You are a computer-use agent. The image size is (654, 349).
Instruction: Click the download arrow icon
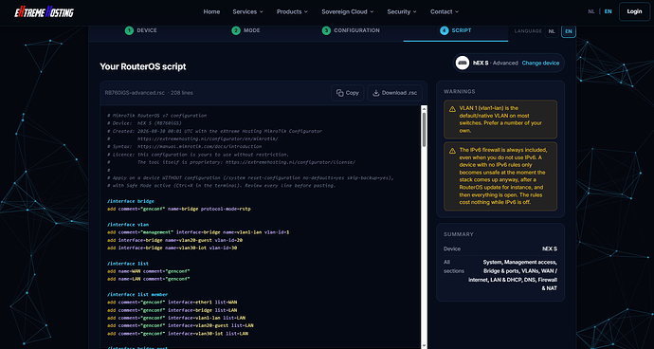(x=375, y=93)
